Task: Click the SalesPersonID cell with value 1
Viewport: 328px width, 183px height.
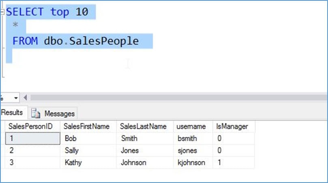Action: point(32,138)
